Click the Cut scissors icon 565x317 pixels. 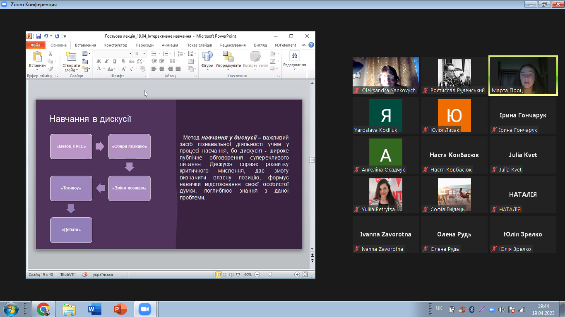(50, 54)
